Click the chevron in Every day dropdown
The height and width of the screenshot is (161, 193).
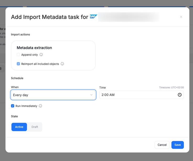(91, 95)
